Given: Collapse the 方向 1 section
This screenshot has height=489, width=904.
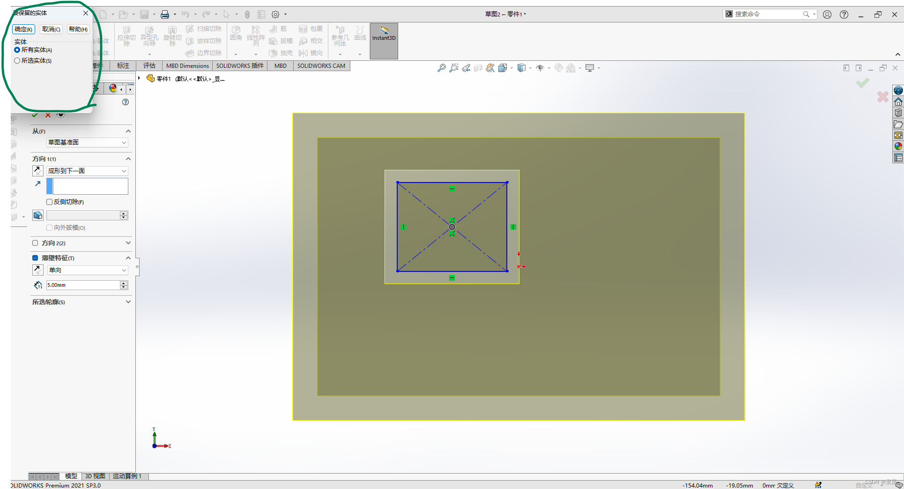Looking at the screenshot, I should (128, 159).
